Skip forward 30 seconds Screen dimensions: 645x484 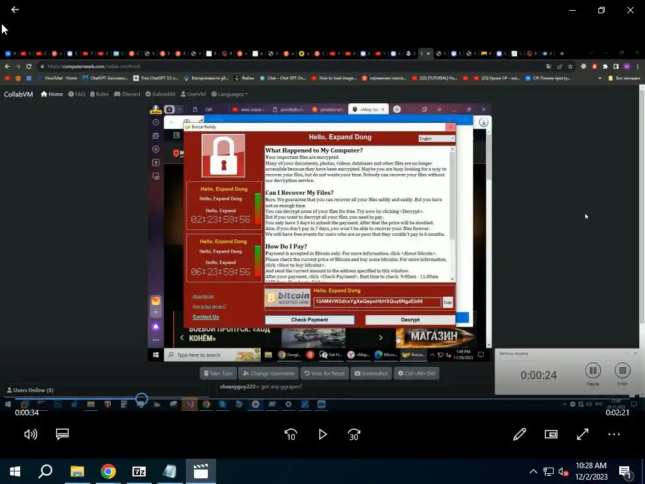click(354, 435)
